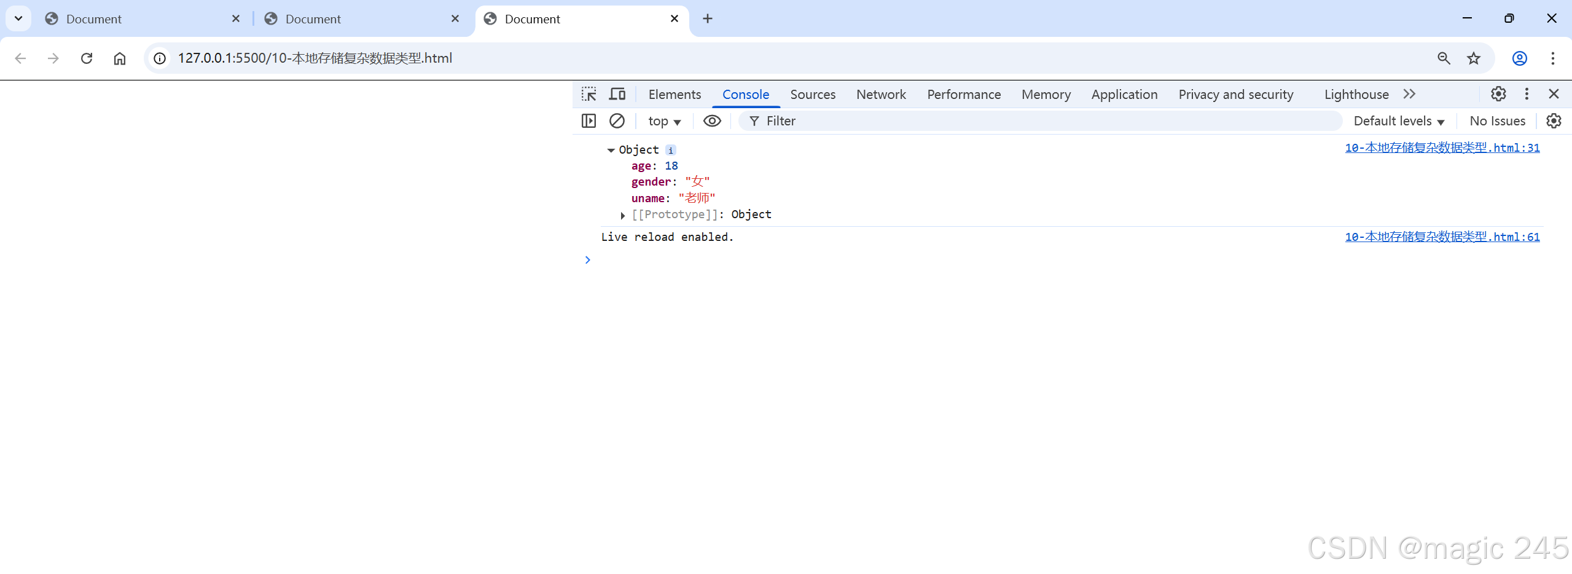Open the Memory tab
The width and height of the screenshot is (1572, 574).
(x=1046, y=95)
